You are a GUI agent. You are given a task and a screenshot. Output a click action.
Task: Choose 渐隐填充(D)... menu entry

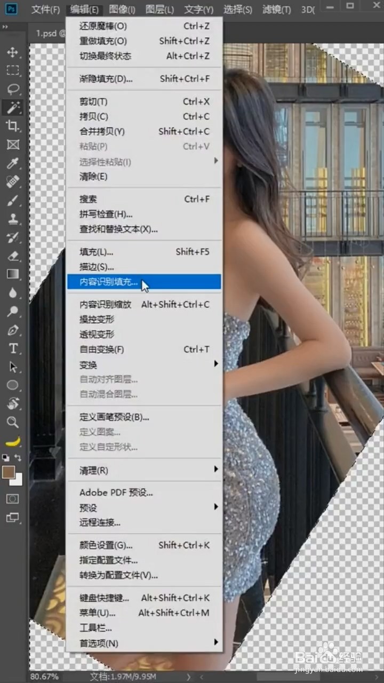click(x=144, y=79)
